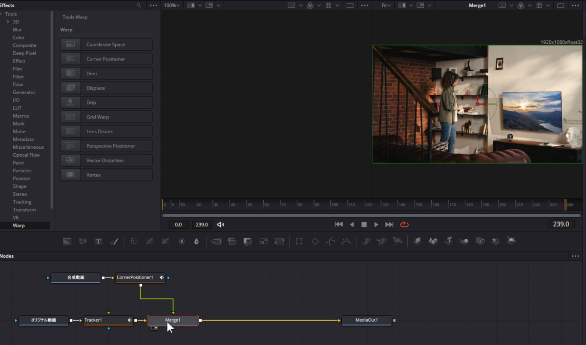Select the Paint brush tool icon
The width and height of the screenshot is (586, 345).
(114, 241)
